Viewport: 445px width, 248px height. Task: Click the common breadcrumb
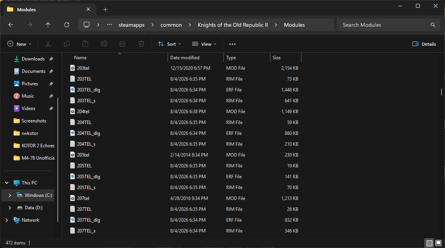click(171, 25)
